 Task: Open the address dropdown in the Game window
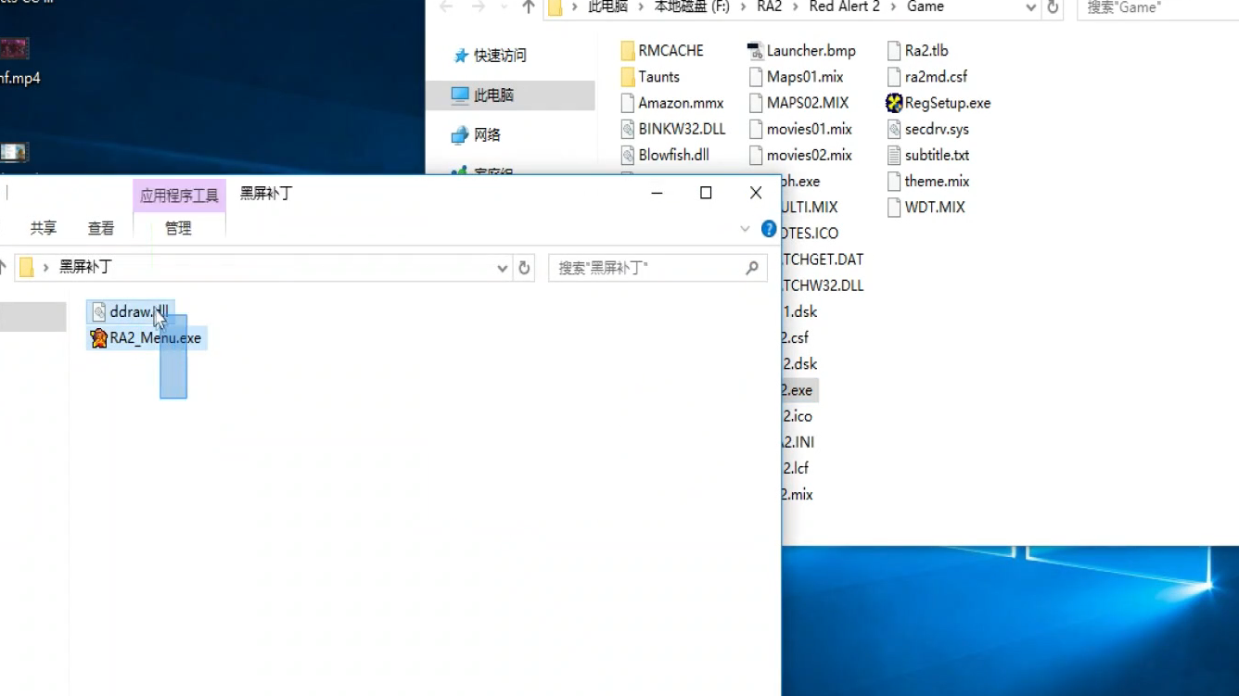[1031, 7]
